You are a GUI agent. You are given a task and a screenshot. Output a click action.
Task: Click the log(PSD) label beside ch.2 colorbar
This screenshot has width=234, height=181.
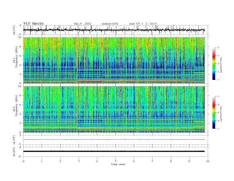221,114
